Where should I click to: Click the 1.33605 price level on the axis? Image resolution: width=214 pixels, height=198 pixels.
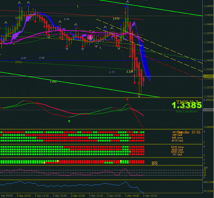coord(209,96)
